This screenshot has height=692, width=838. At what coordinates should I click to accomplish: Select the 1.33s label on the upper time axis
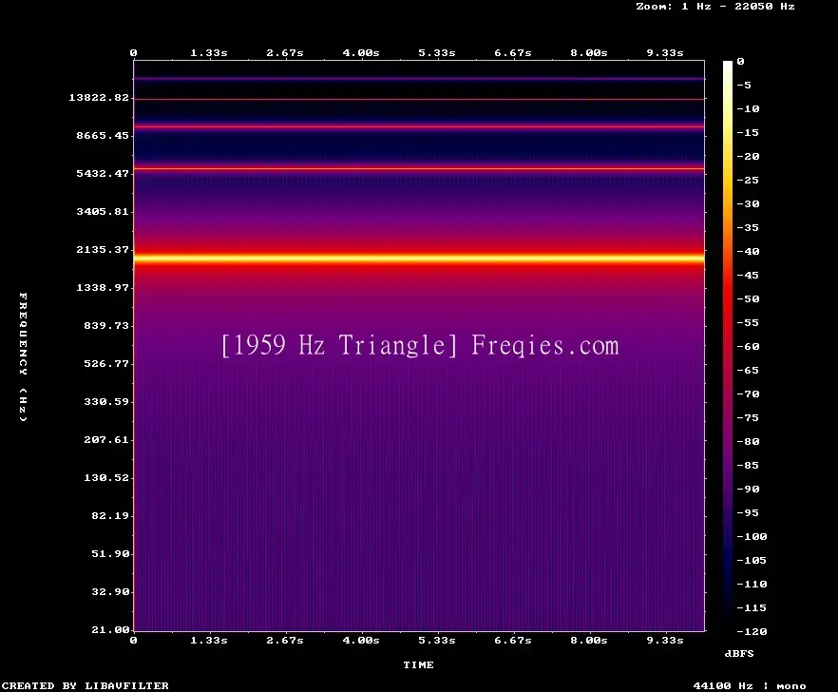(x=209, y=52)
